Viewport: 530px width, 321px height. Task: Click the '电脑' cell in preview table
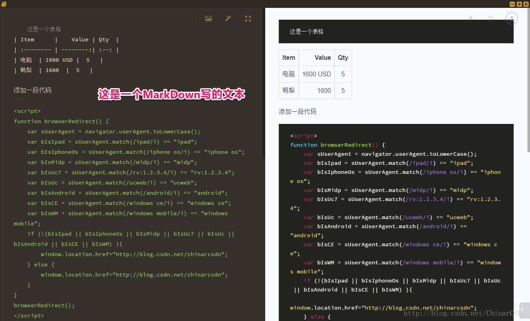click(x=288, y=74)
